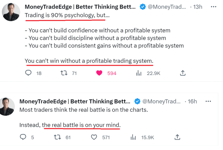Open the 13h timestamp link
This screenshot has width=223, height=150.
coord(198,7)
